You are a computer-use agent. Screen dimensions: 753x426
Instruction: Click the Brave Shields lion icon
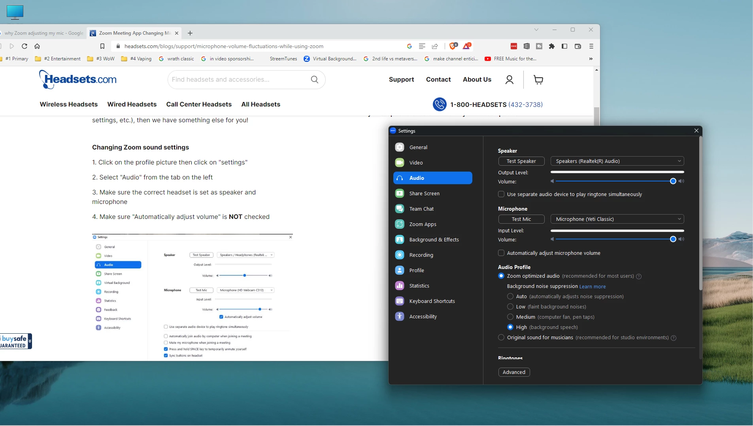[453, 46]
